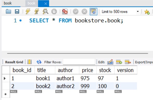
Task: Toggle auto-commit mode icon
Action: click(93, 11)
